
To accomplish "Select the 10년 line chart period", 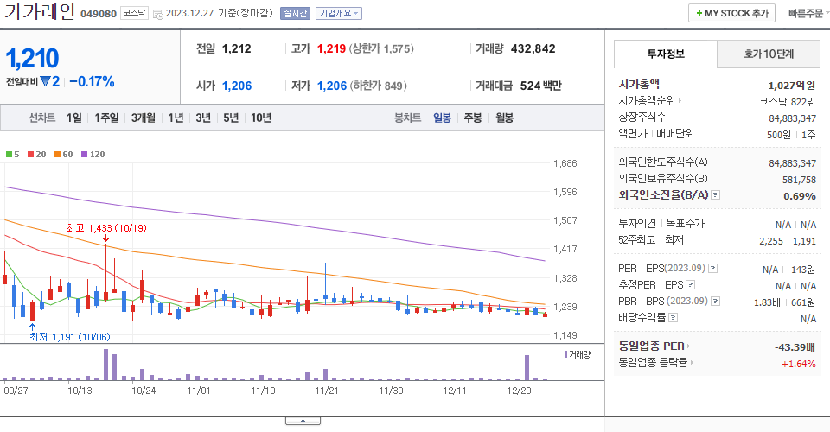I will 261,118.
